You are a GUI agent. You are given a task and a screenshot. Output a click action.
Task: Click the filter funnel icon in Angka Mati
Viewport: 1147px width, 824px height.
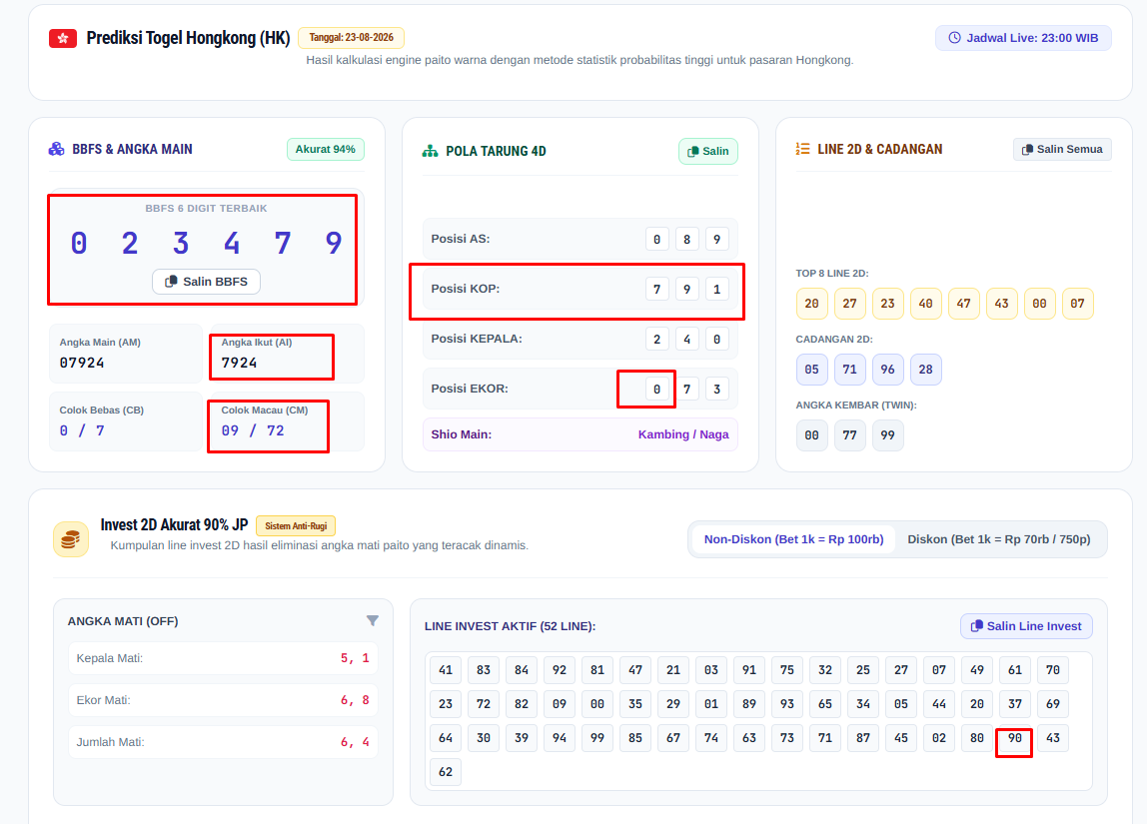click(373, 620)
